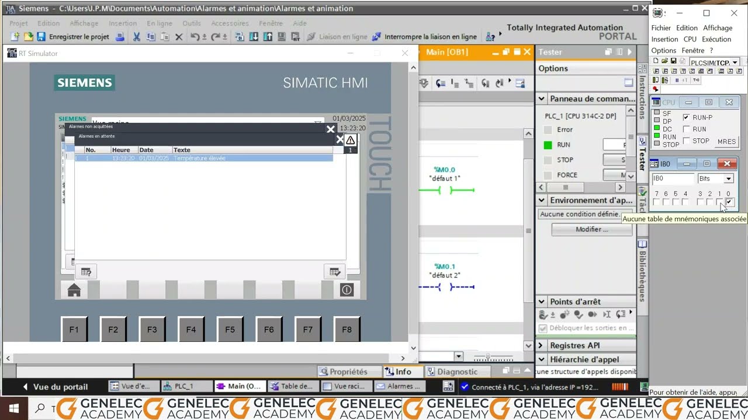Collapse the Hiérarchie d'appel section
Screen dimensions: 748x420
tap(541, 359)
